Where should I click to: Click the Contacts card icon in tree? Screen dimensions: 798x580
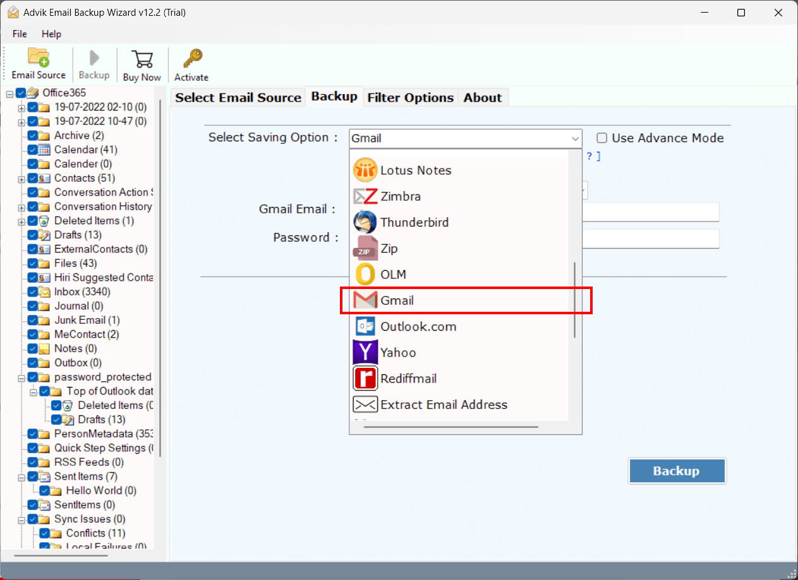click(44, 178)
